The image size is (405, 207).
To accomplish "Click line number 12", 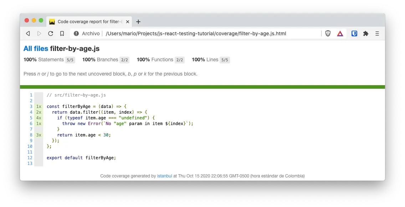I will coord(30,158).
